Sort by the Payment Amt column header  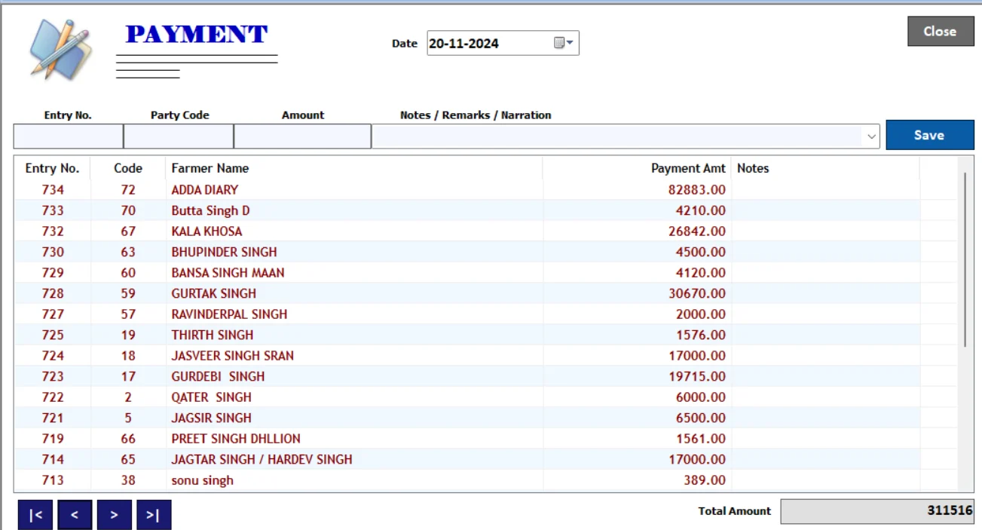(x=637, y=168)
